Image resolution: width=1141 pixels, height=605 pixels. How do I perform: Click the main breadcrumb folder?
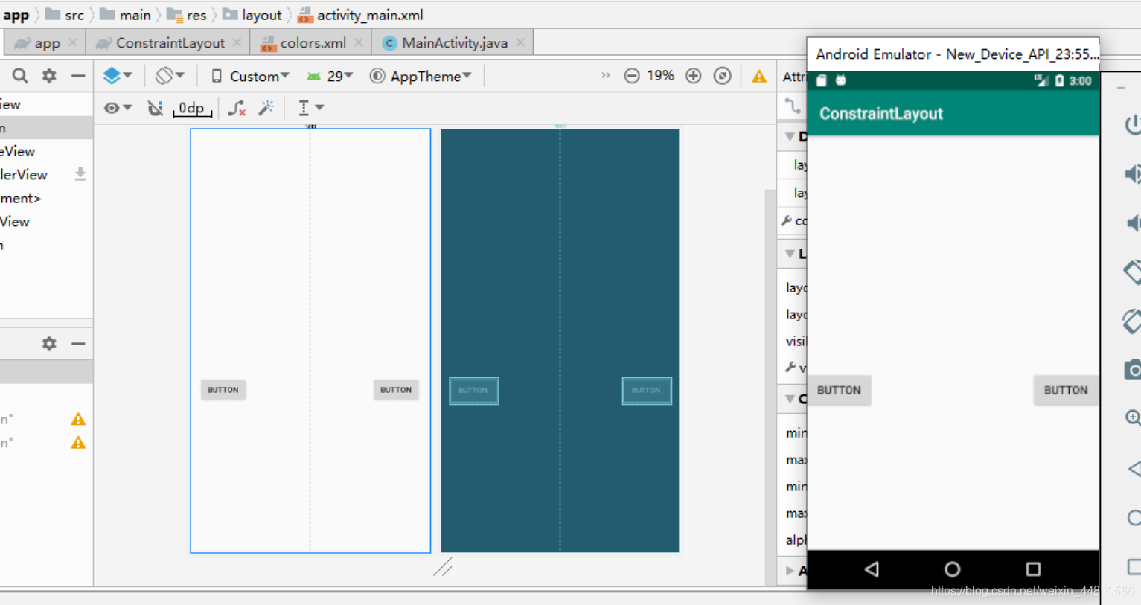click(125, 15)
